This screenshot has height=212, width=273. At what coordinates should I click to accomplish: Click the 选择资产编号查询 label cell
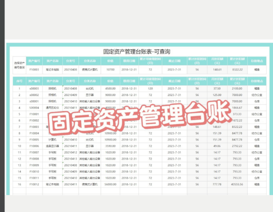click(19, 65)
